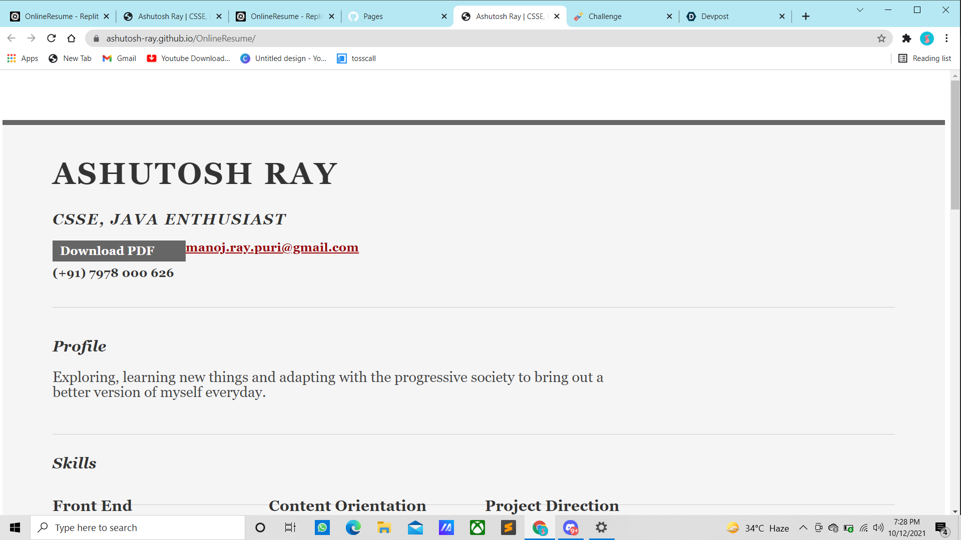Reload the page with refresh icon
This screenshot has width=961, height=540.
coord(51,38)
